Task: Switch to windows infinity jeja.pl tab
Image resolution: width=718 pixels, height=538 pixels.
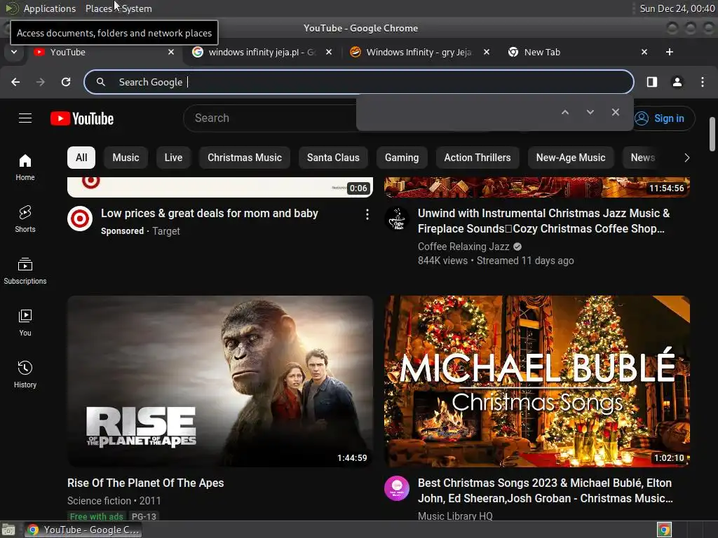Action: (262, 52)
